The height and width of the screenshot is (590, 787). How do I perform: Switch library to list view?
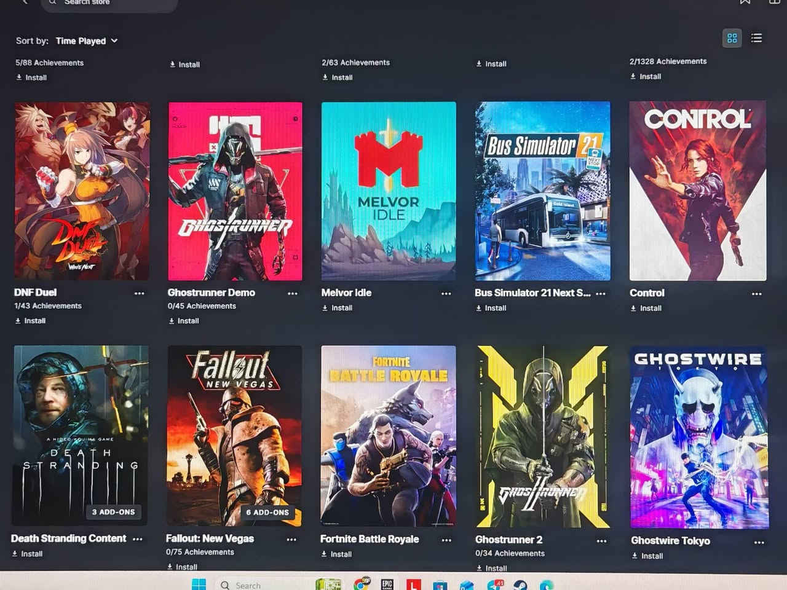click(757, 38)
